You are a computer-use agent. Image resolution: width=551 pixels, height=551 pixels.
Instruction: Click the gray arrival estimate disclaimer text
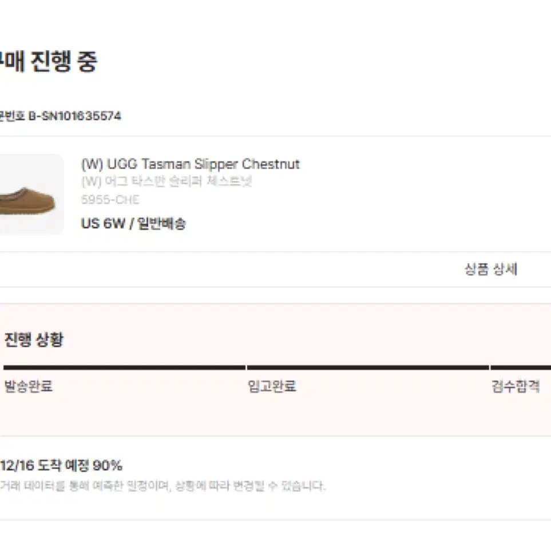[x=162, y=486]
